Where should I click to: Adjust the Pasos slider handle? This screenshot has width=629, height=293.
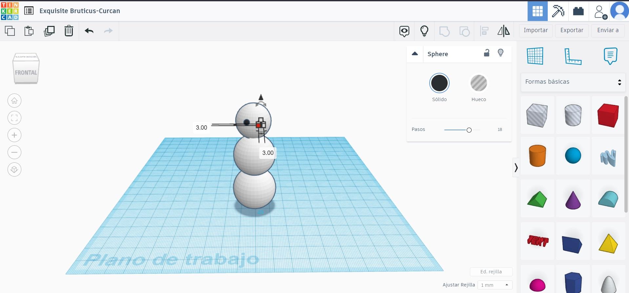469,130
